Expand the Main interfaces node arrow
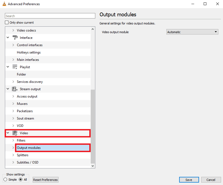 pyautogui.click(x=13, y=59)
